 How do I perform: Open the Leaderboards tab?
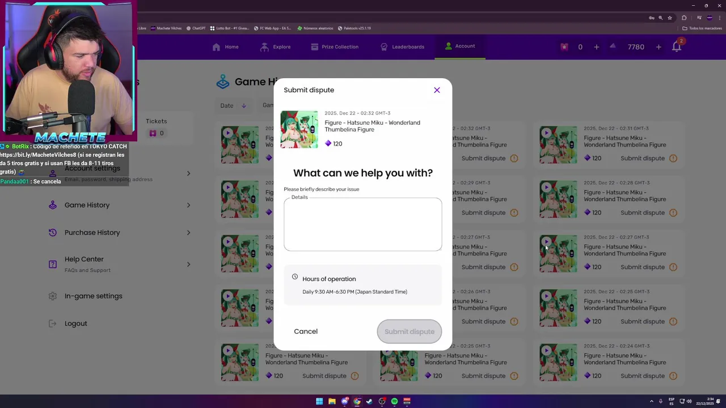point(402,47)
